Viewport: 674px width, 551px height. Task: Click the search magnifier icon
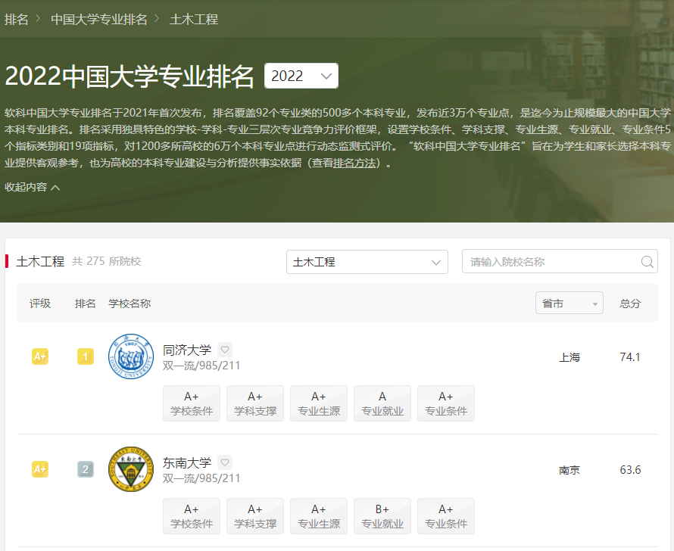[x=647, y=261]
